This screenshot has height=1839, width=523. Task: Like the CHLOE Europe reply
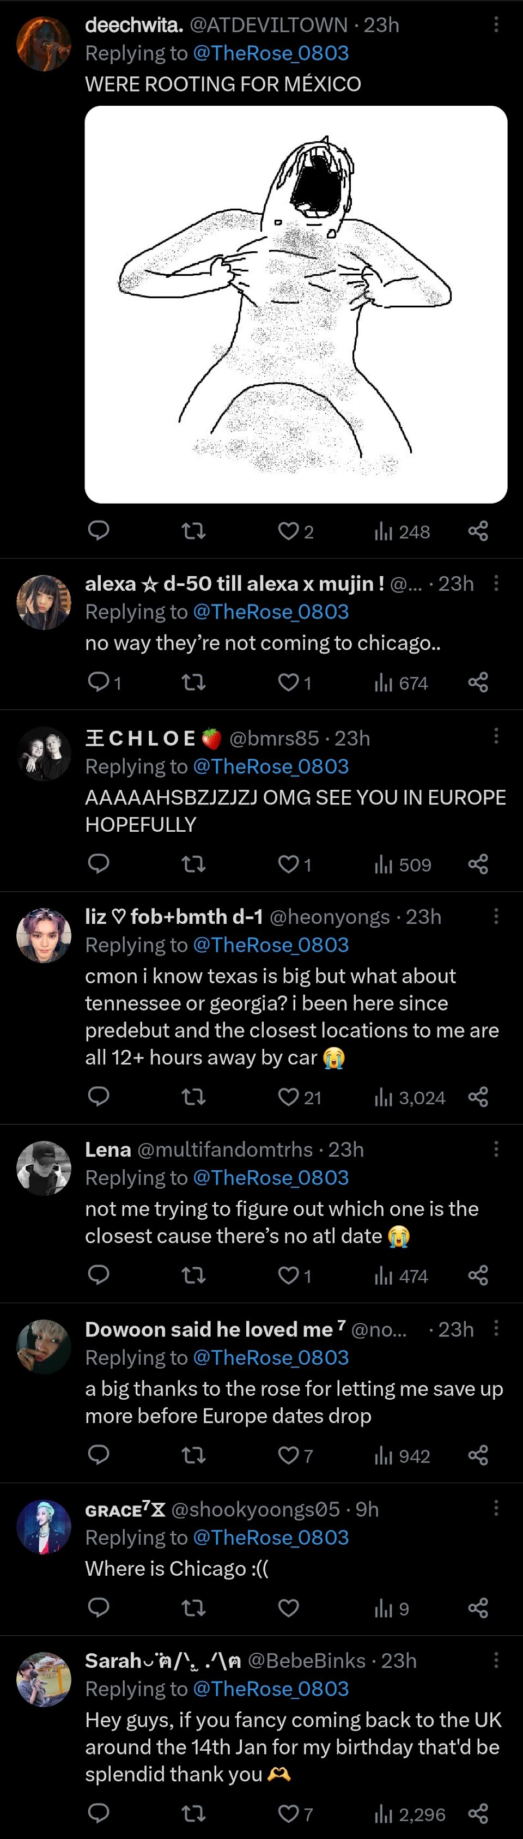point(294,864)
